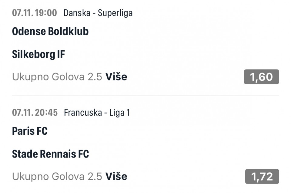The height and width of the screenshot is (193, 291).
Task: Select Ukupno Golova label under Stade Rennais FC
Action: (x=48, y=176)
